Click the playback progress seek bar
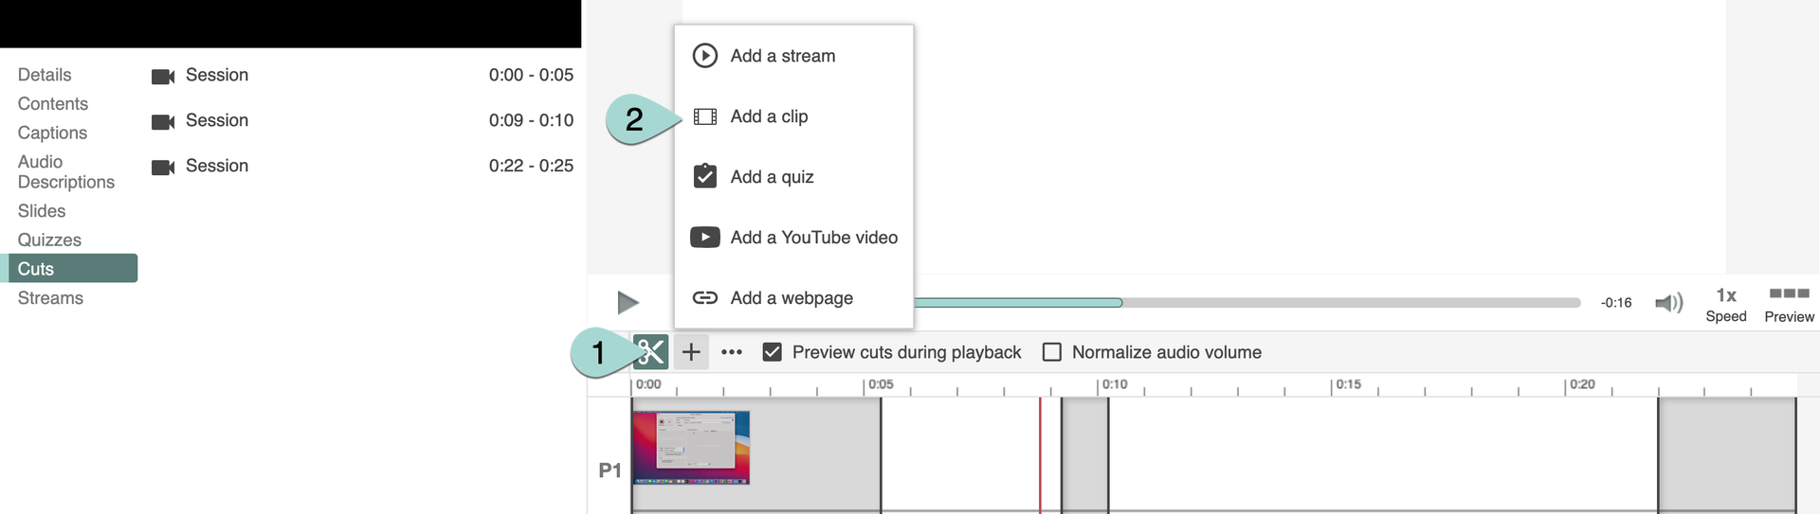The width and height of the screenshot is (1820, 514). pos(1327,303)
